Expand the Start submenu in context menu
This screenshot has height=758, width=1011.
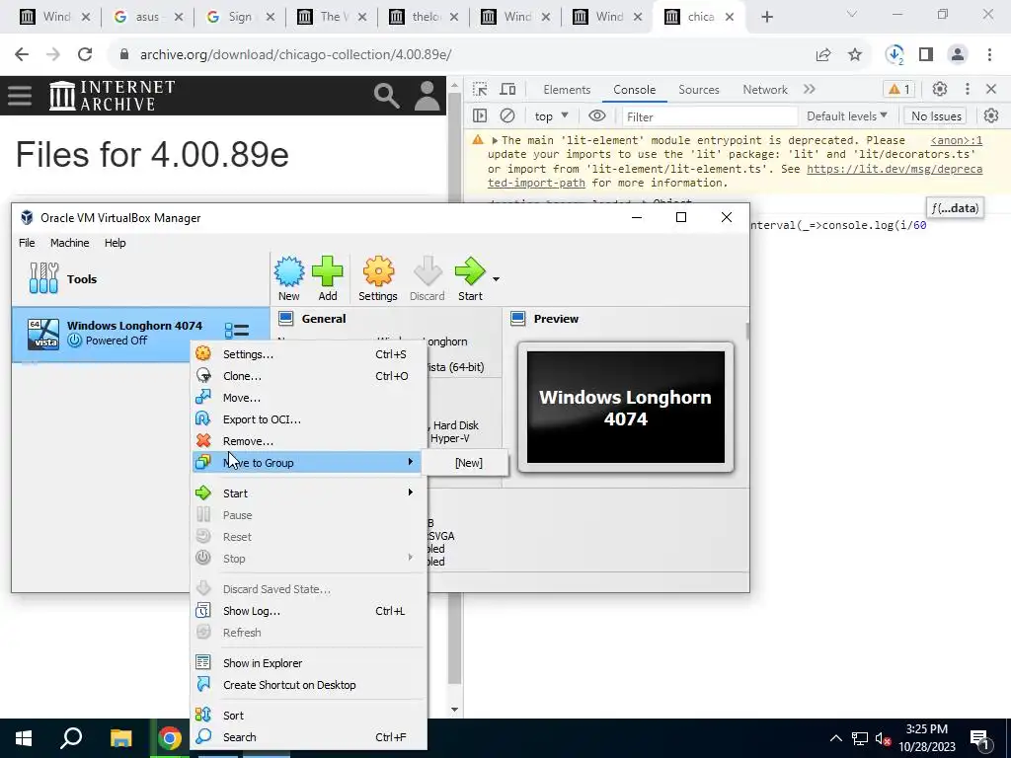pos(309,493)
